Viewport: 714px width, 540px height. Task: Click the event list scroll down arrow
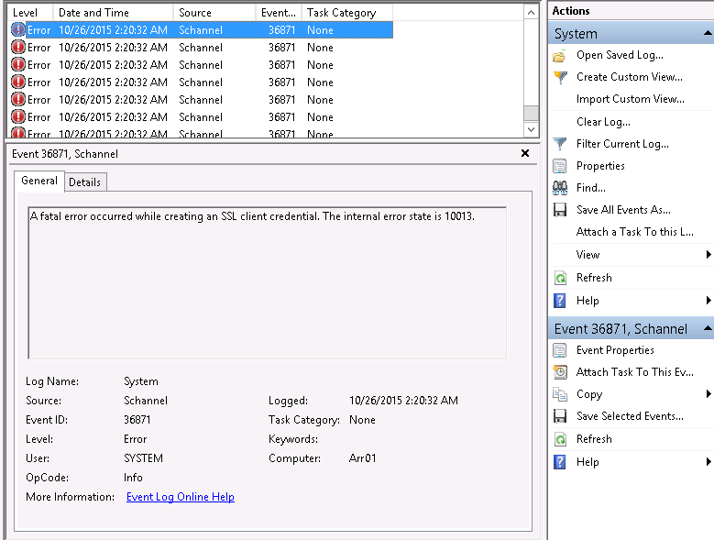click(x=531, y=129)
